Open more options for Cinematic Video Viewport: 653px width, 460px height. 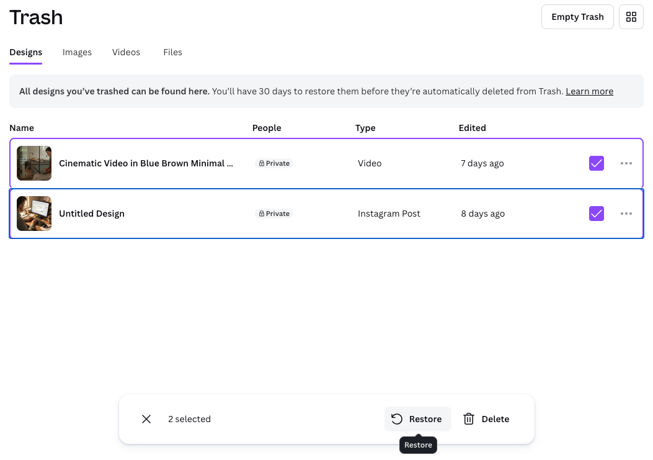click(626, 163)
